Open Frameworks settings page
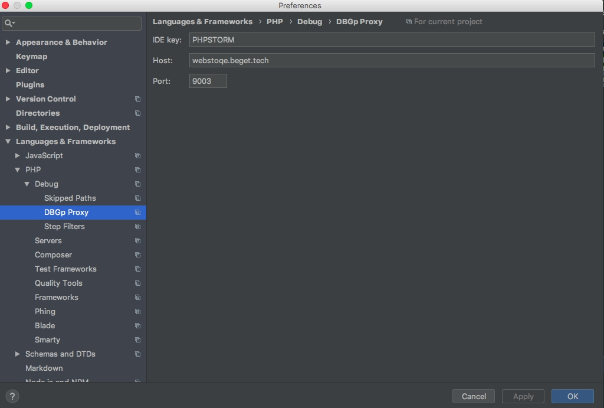The image size is (604, 408). pyautogui.click(x=56, y=298)
